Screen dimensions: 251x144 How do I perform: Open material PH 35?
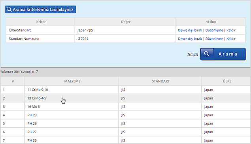32,140
